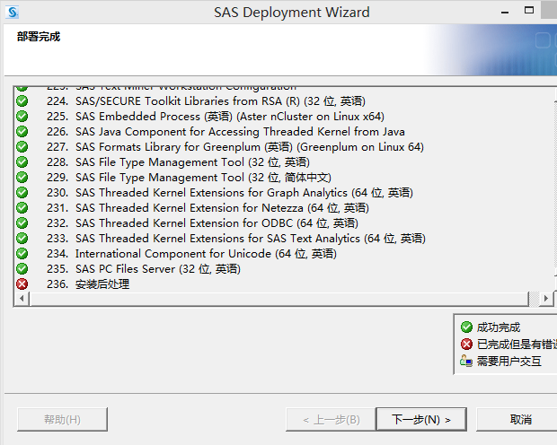Screen dimensions: 557x445
Task: Select International Component for Unicode entry
Action: pos(206,254)
